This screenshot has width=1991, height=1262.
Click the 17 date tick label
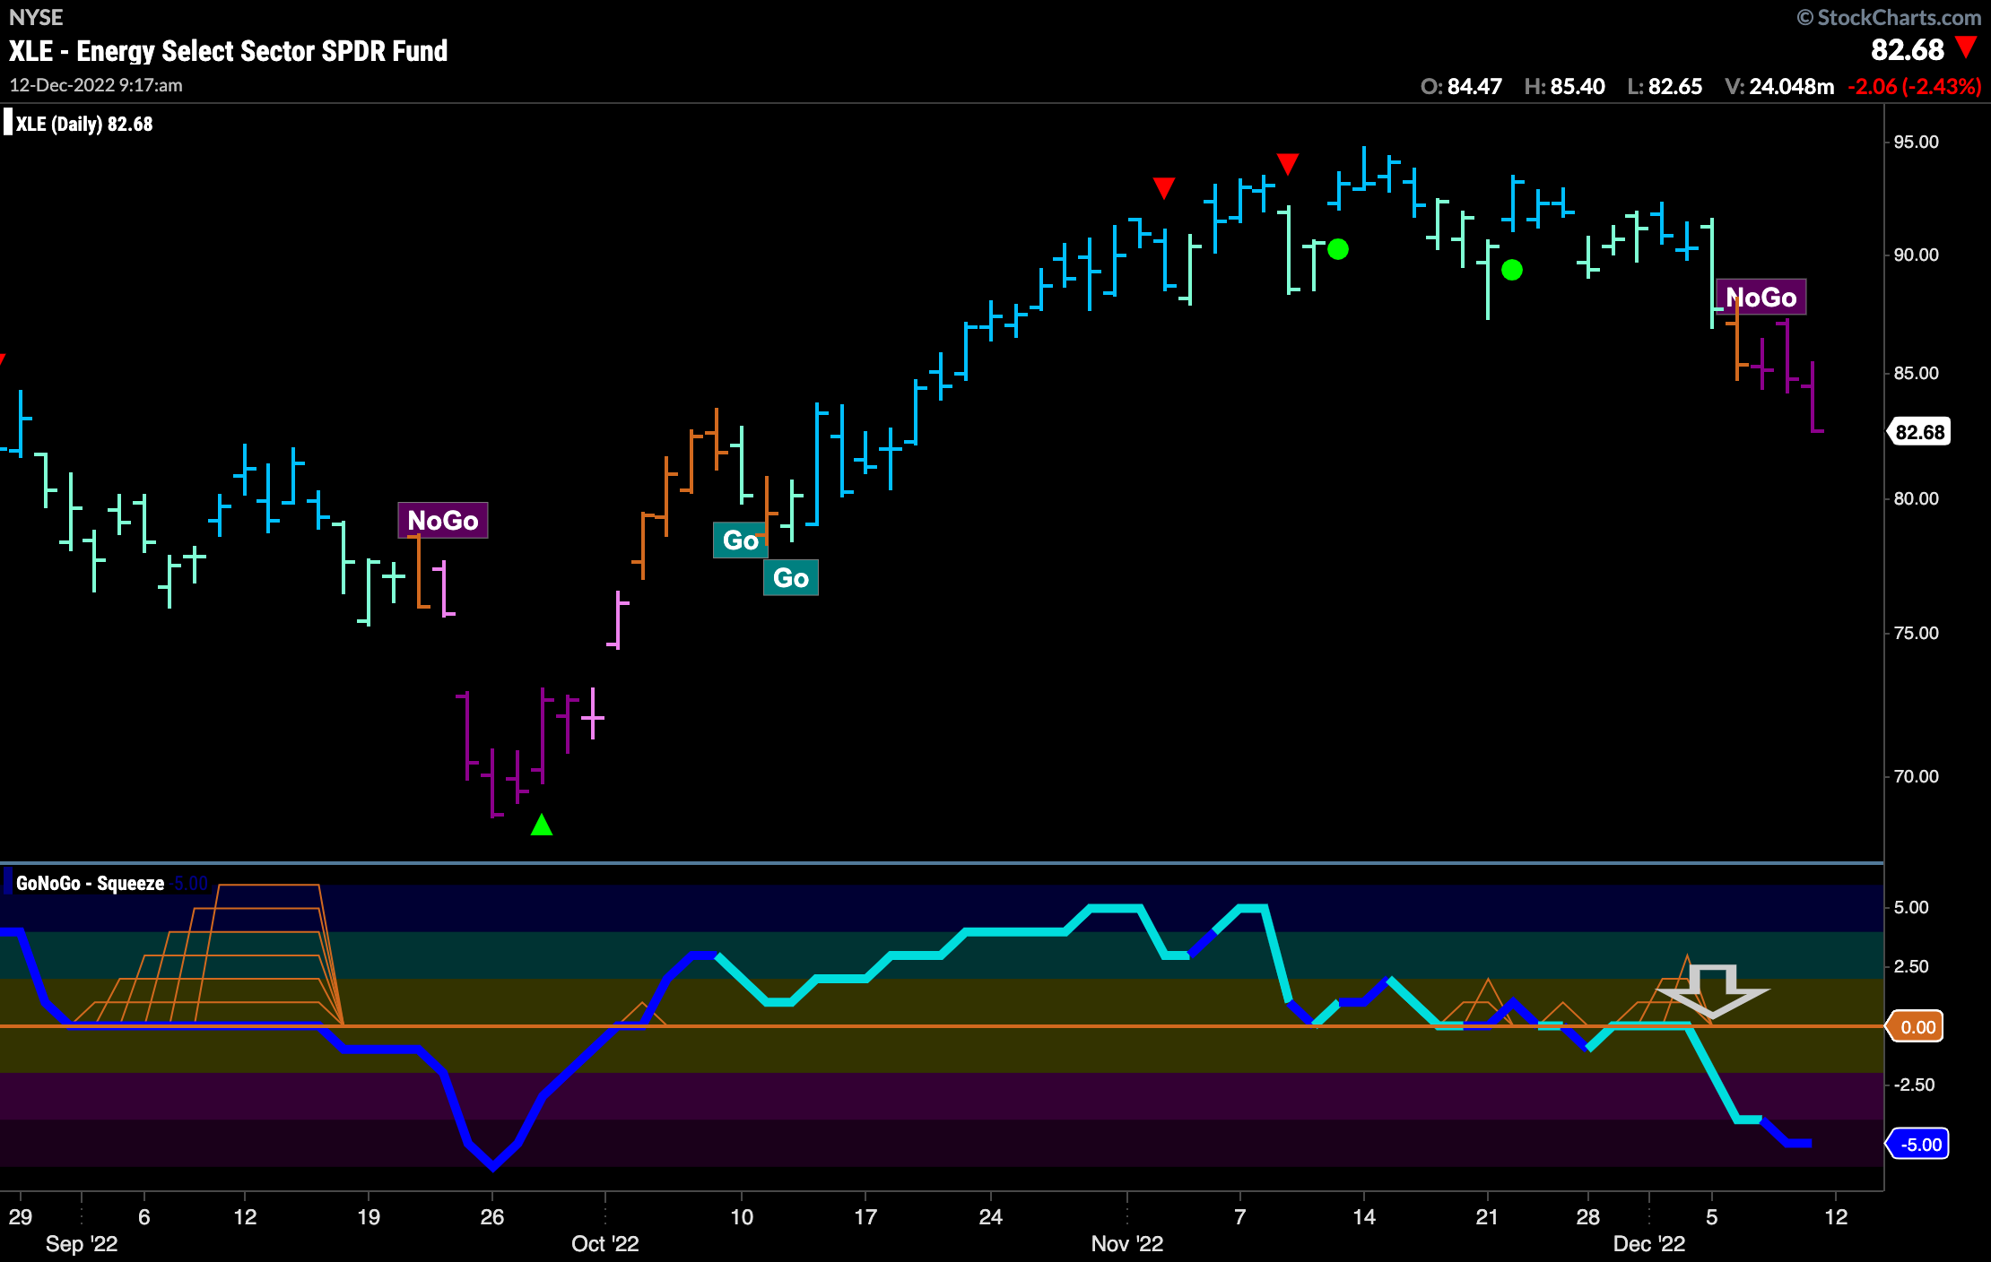tap(865, 1216)
